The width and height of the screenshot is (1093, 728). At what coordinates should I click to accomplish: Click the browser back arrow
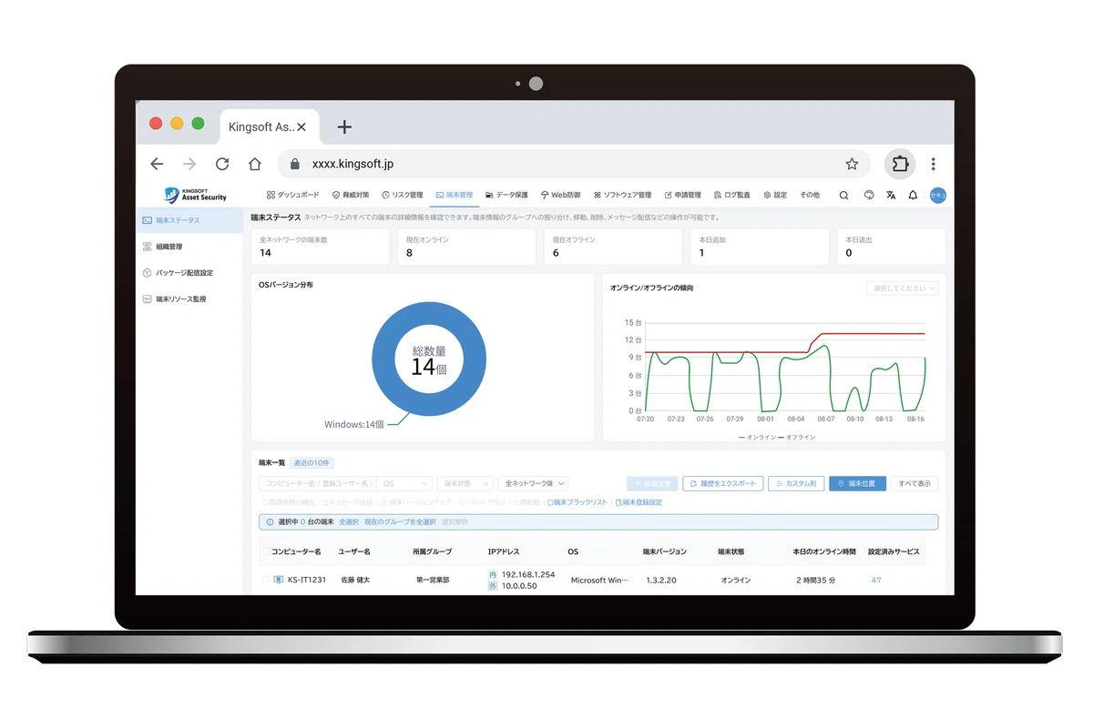point(157,164)
